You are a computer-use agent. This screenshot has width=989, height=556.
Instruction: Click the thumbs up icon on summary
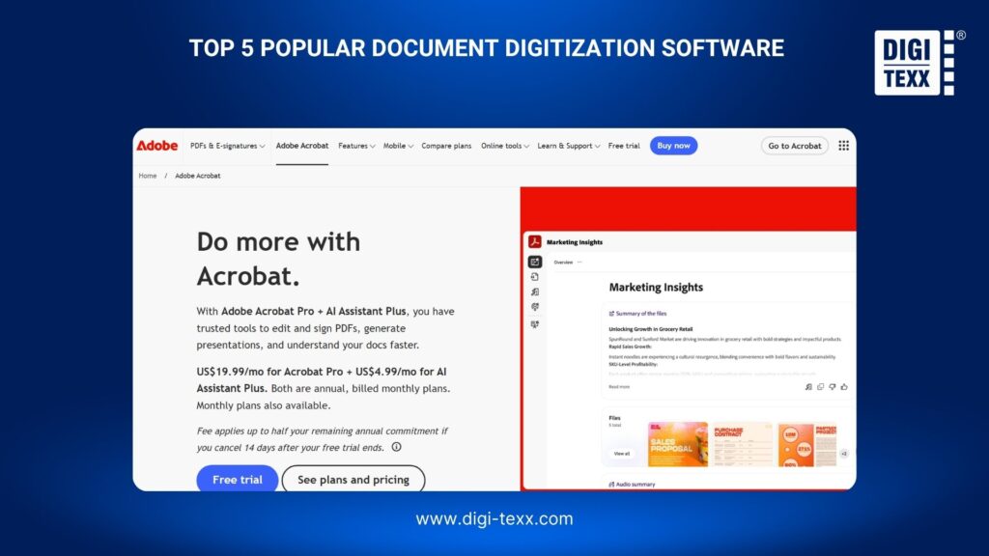coord(844,386)
